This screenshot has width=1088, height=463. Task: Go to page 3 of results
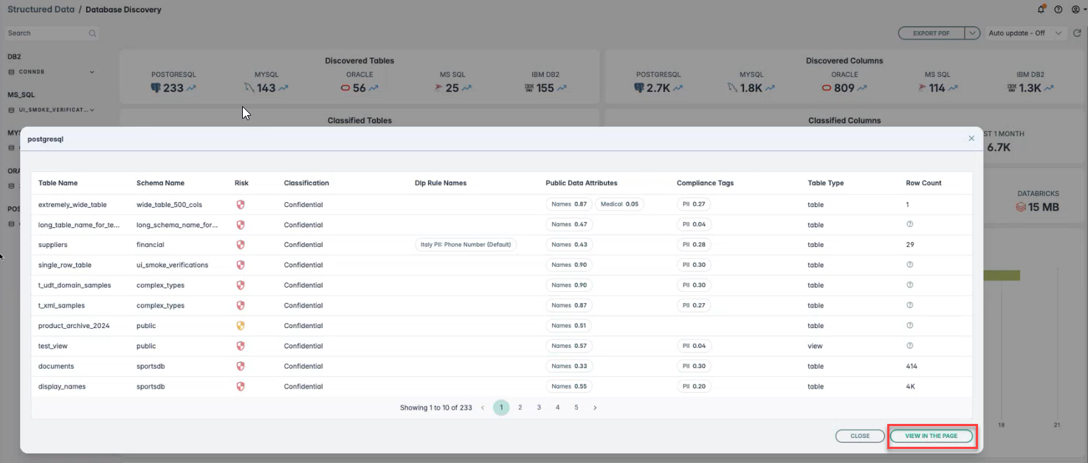539,408
